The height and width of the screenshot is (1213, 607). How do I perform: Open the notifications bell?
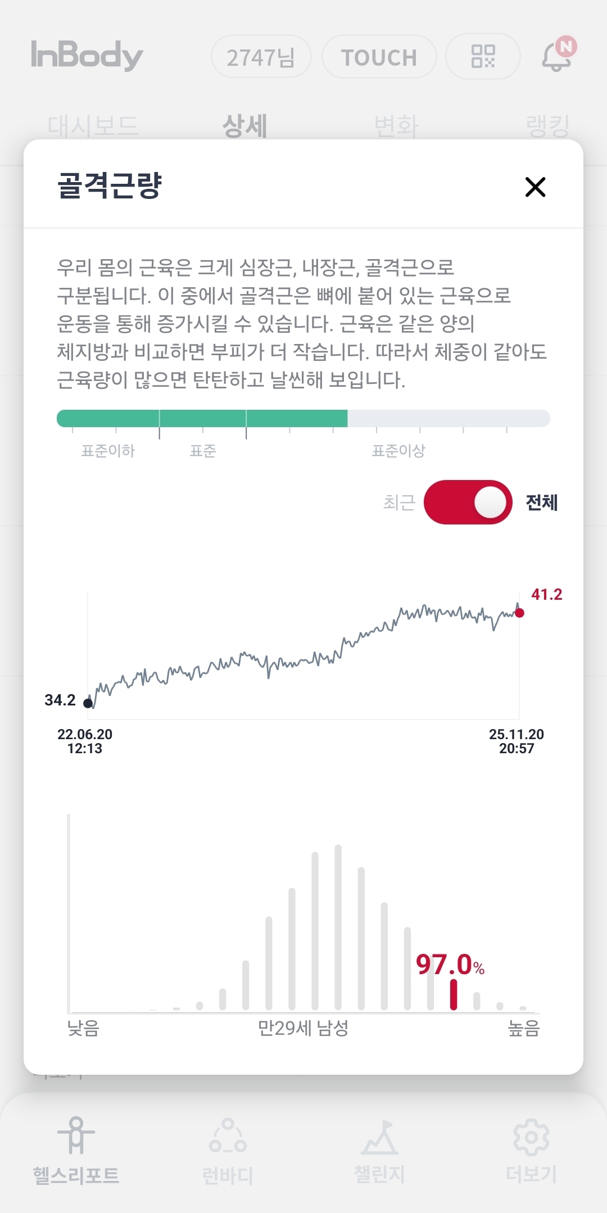pyautogui.click(x=556, y=56)
